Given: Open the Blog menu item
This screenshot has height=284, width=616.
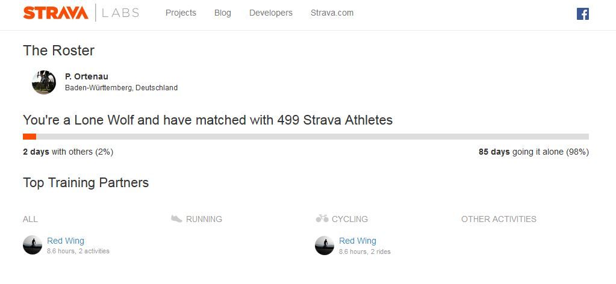Looking at the screenshot, I should click(222, 13).
